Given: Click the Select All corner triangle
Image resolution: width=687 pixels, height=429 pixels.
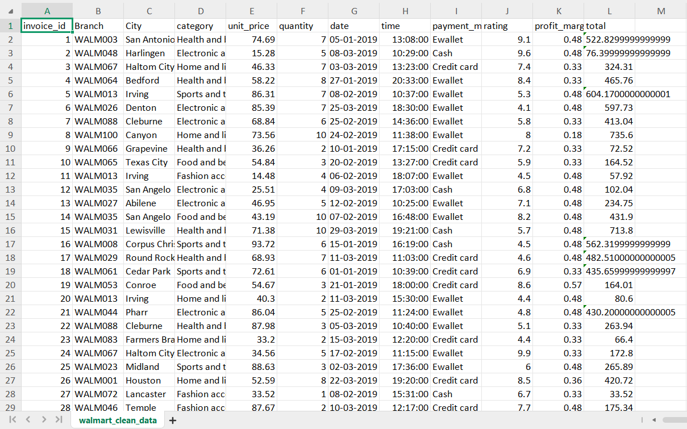Looking at the screenshot, I should [x=11, y=11].
